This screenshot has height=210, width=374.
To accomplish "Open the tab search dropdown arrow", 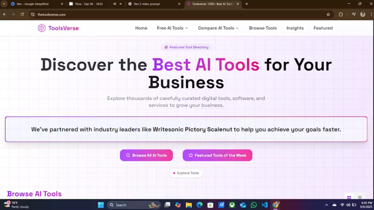I will coord(4,4).
